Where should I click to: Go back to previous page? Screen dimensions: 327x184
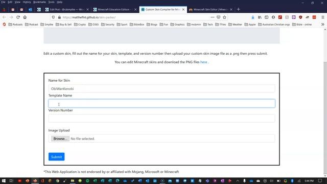pyautogui.click(x=4, y=17)
